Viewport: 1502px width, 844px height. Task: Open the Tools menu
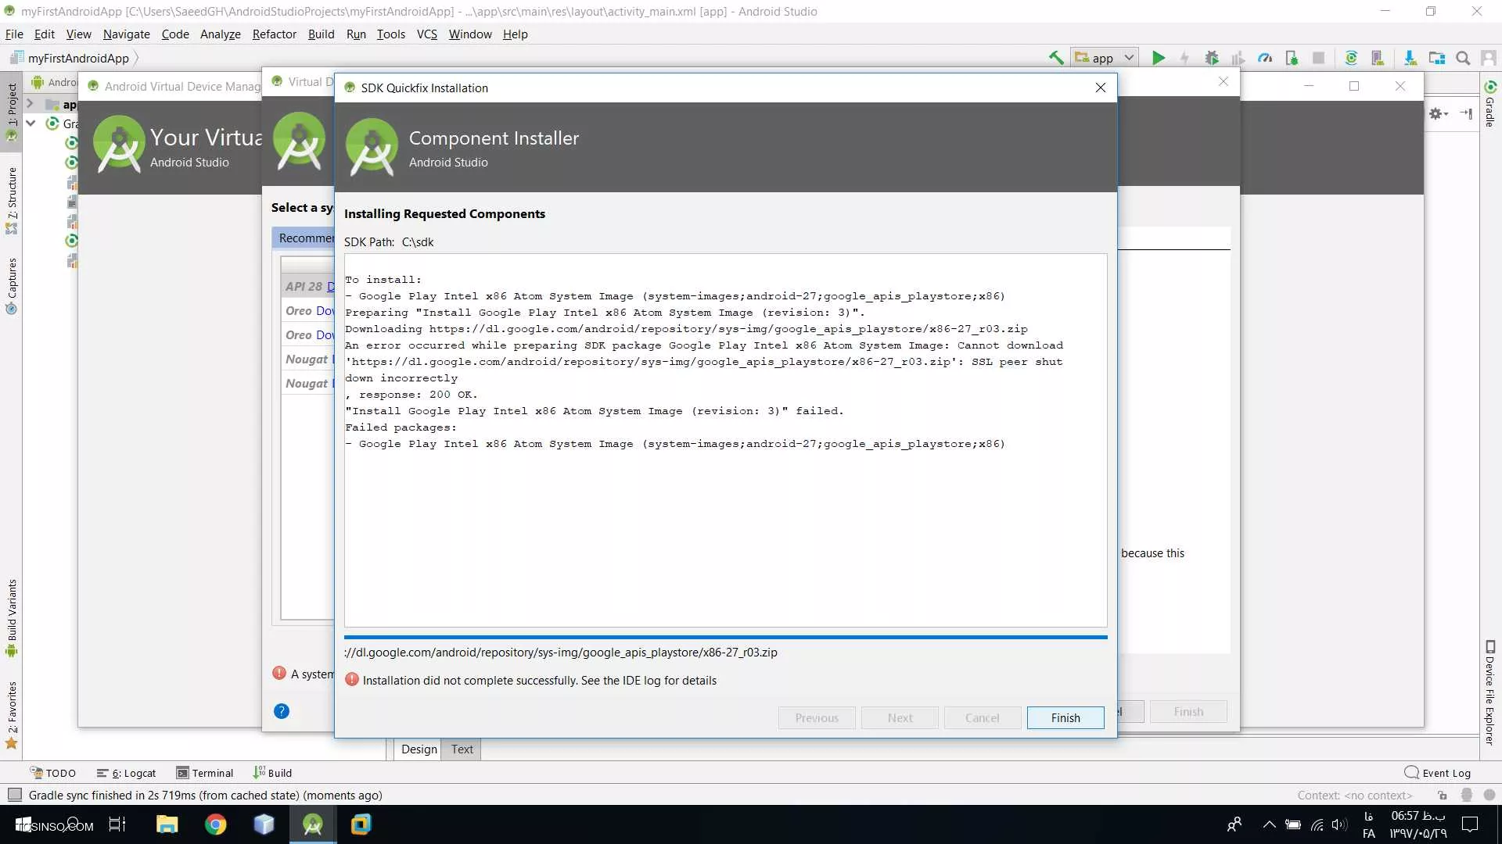pyautogui.click(x=390, y=34)
